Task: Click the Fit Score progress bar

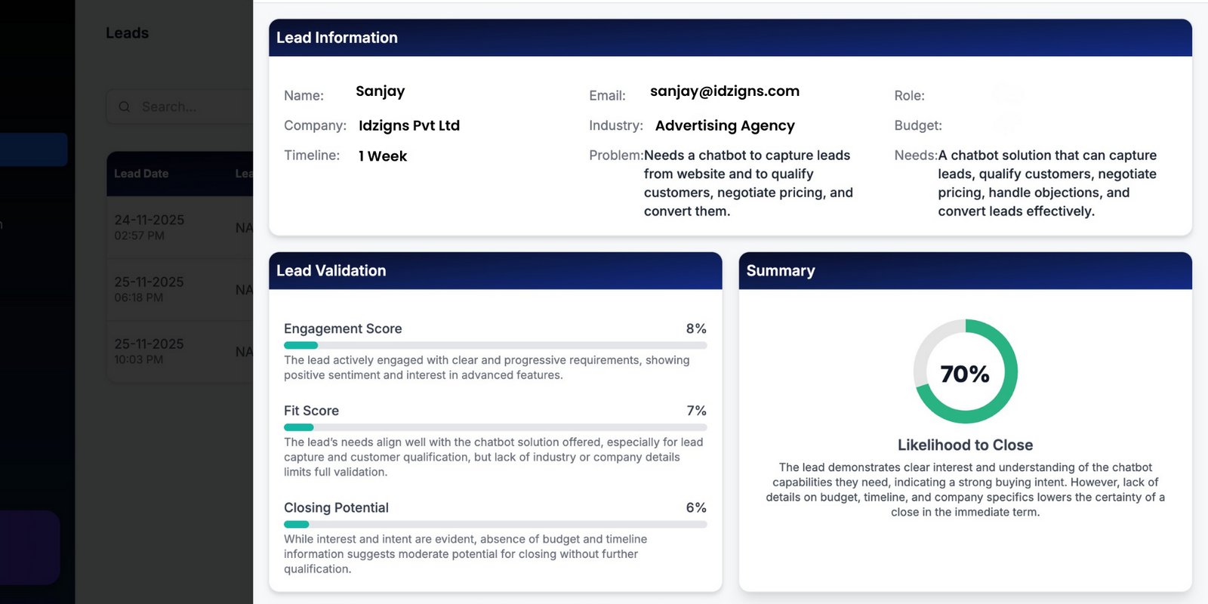Action: point(495,427)
